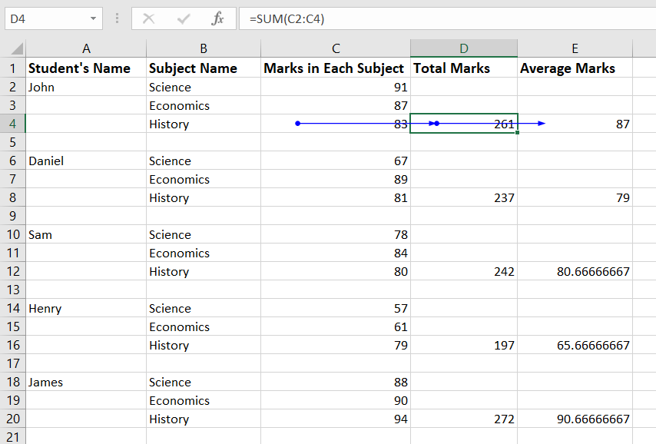Select row 20 header

pyautogui.click(x=12, y=419)
